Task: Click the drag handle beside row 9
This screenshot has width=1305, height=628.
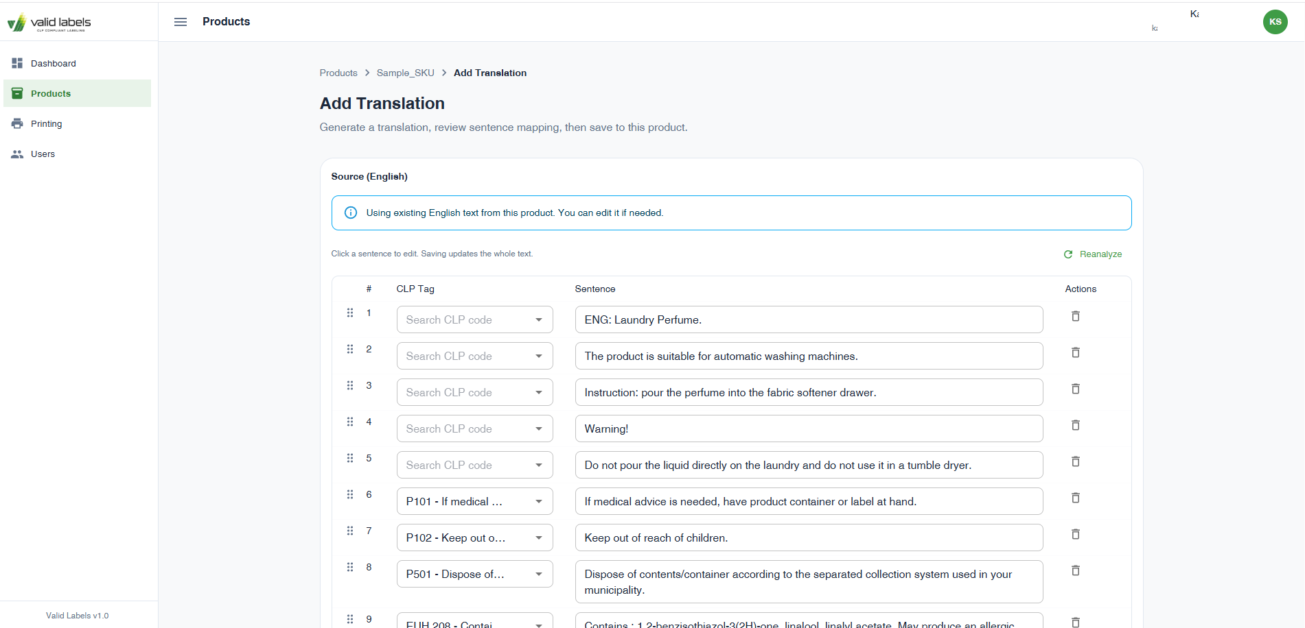Action: coord(349,618)
